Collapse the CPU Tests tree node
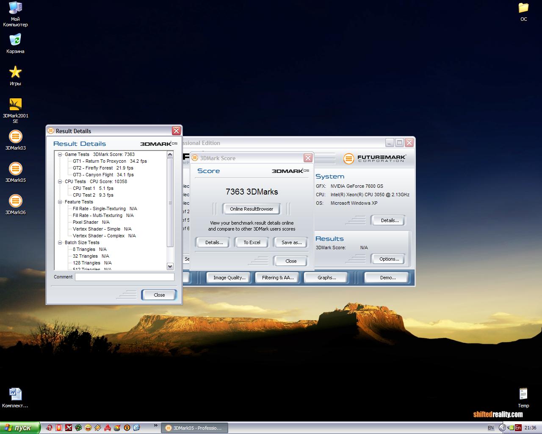Viewport: 542px width, 434px height. click(60, 181)
